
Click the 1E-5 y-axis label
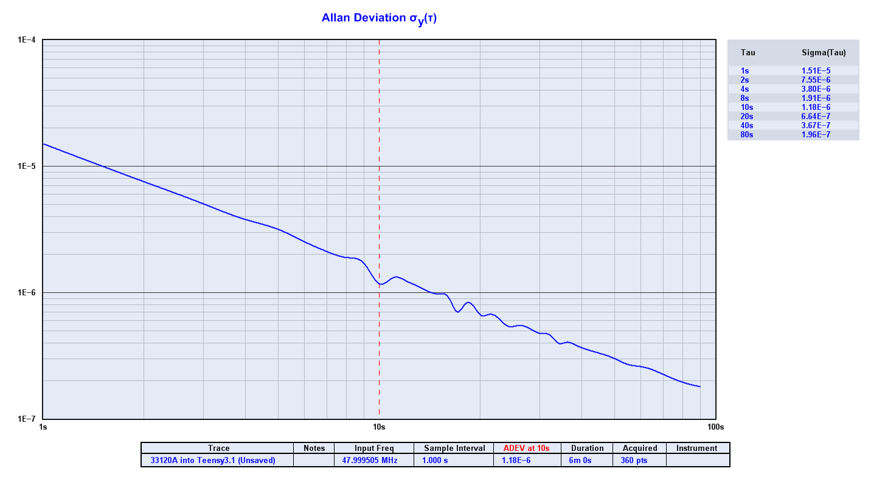pyautogui.click(x=26, y=167)
